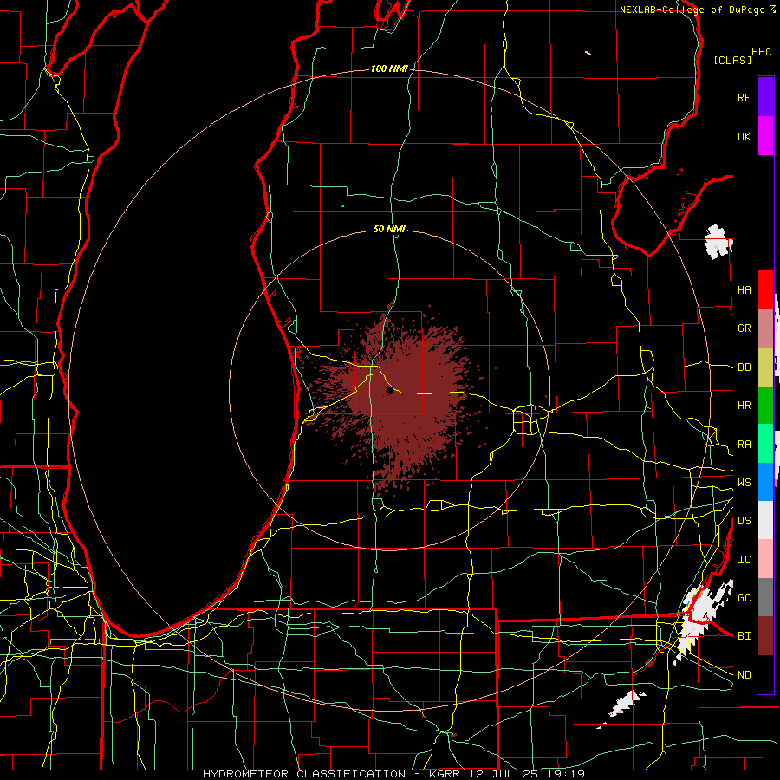
Task: Click the 'GC' legend label
Action: 744,598
